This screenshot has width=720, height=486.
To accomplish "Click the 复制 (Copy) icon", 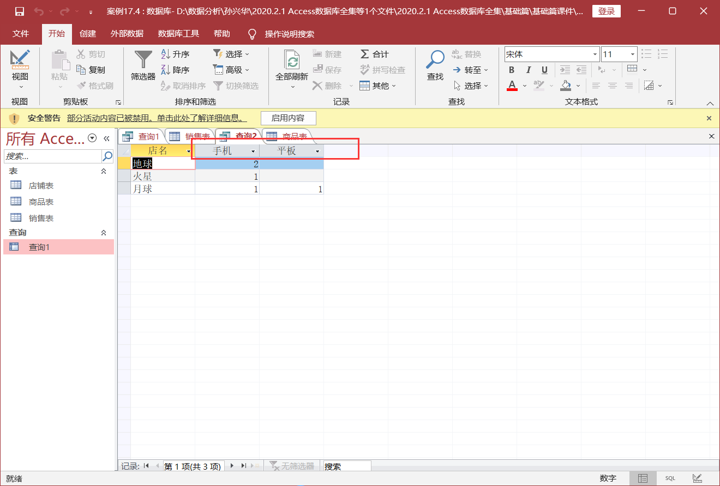I will point(81,70).
